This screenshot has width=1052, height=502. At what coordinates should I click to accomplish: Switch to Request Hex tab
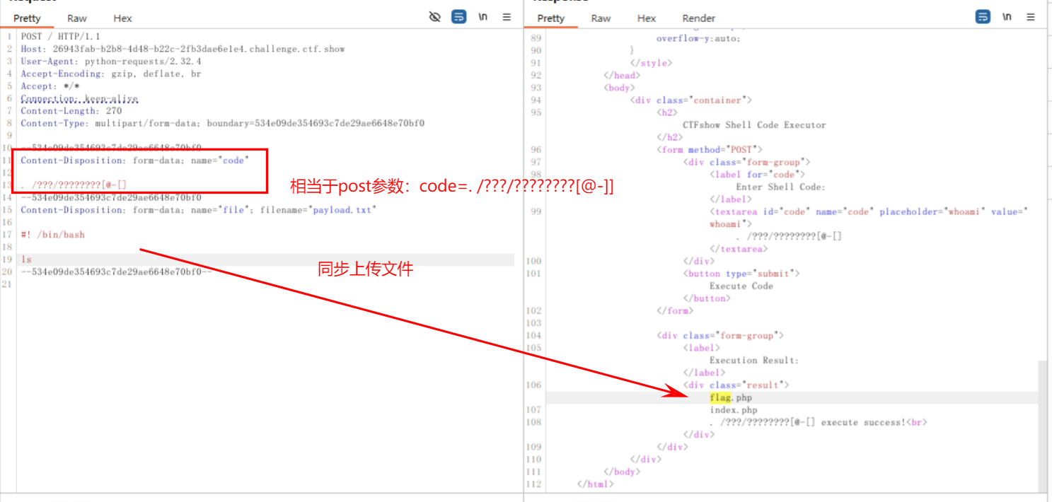click(x=122, y=18)
